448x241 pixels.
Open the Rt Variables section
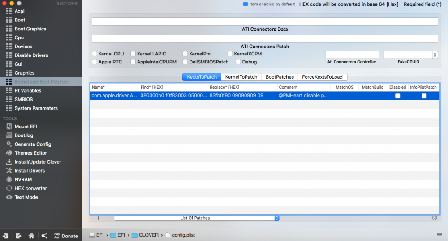28,90
